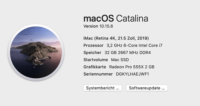
Task: Click the bold macOS word in title
Action: coord(99,18)
